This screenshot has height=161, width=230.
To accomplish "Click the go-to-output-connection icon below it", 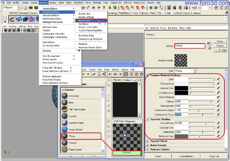I will click(209, 48).
